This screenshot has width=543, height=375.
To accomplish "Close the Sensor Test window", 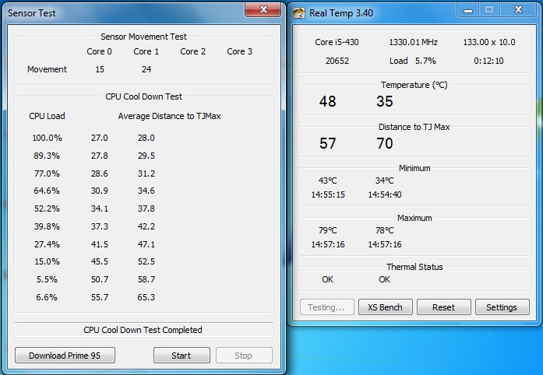I will click(263, 9).
